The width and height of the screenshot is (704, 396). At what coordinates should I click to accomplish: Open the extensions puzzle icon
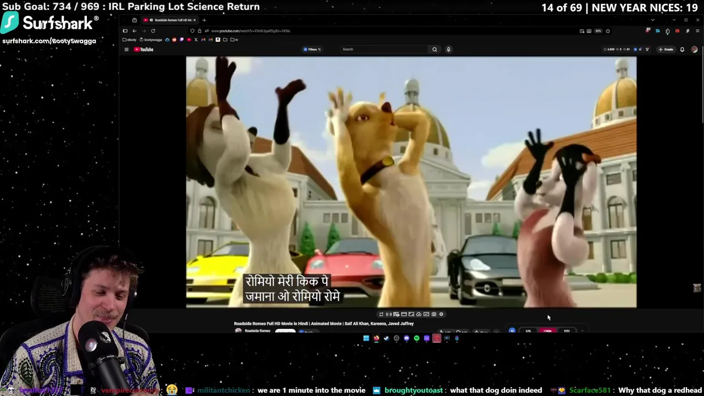point(667,31)
